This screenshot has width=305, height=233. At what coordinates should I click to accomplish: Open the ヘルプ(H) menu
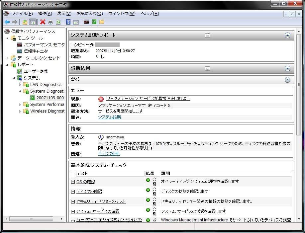point(150,14)
